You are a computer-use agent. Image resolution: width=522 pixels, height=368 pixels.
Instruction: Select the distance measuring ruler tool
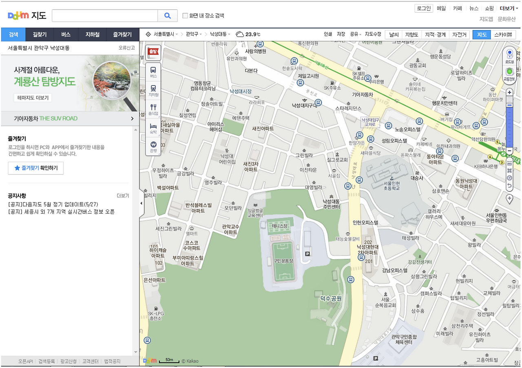tap(509, 162)
